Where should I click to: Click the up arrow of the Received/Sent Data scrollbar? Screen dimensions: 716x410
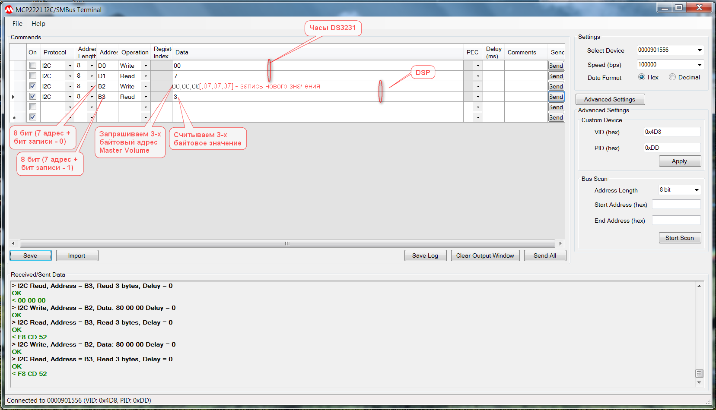pos(699,286)
